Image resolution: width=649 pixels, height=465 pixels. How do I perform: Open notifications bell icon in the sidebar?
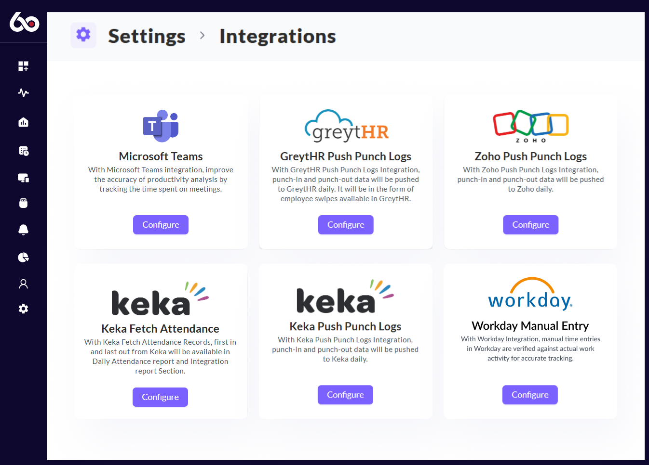[x=23, y=230]
